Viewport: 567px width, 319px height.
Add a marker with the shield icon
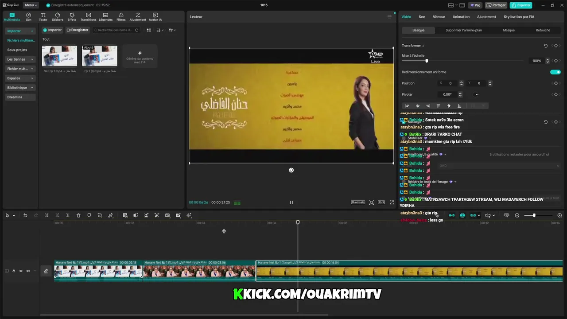pyautogui.click(x=89, y=215)
